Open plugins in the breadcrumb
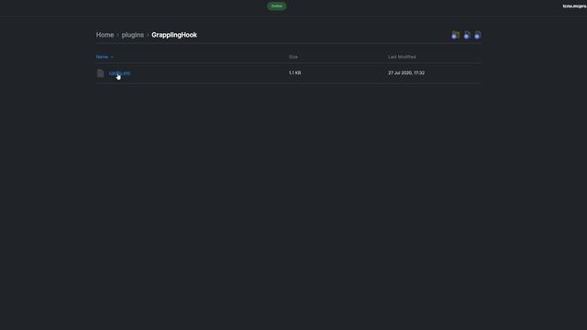This screenshot has width=587, height=330. pos(132,35)
